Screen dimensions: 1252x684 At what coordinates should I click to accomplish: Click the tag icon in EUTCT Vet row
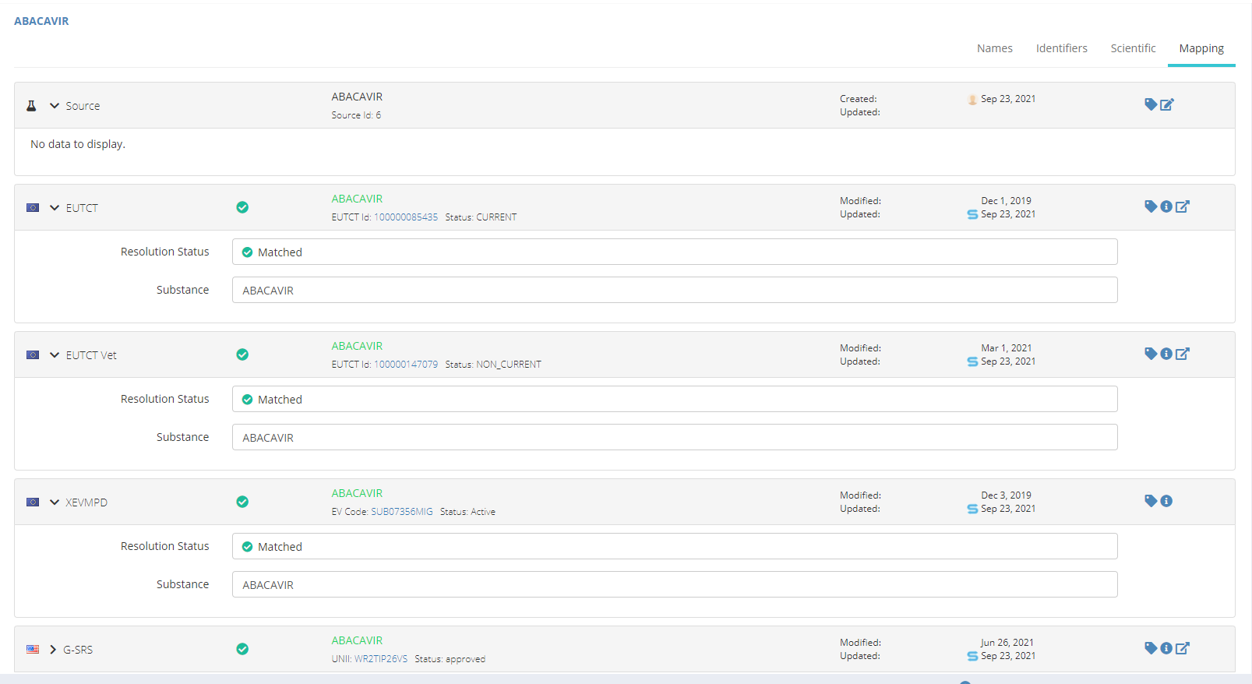[1150, 354]
